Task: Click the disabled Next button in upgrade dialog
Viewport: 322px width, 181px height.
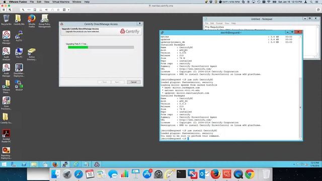Action: pyautogui.click(x=117, y=82)
